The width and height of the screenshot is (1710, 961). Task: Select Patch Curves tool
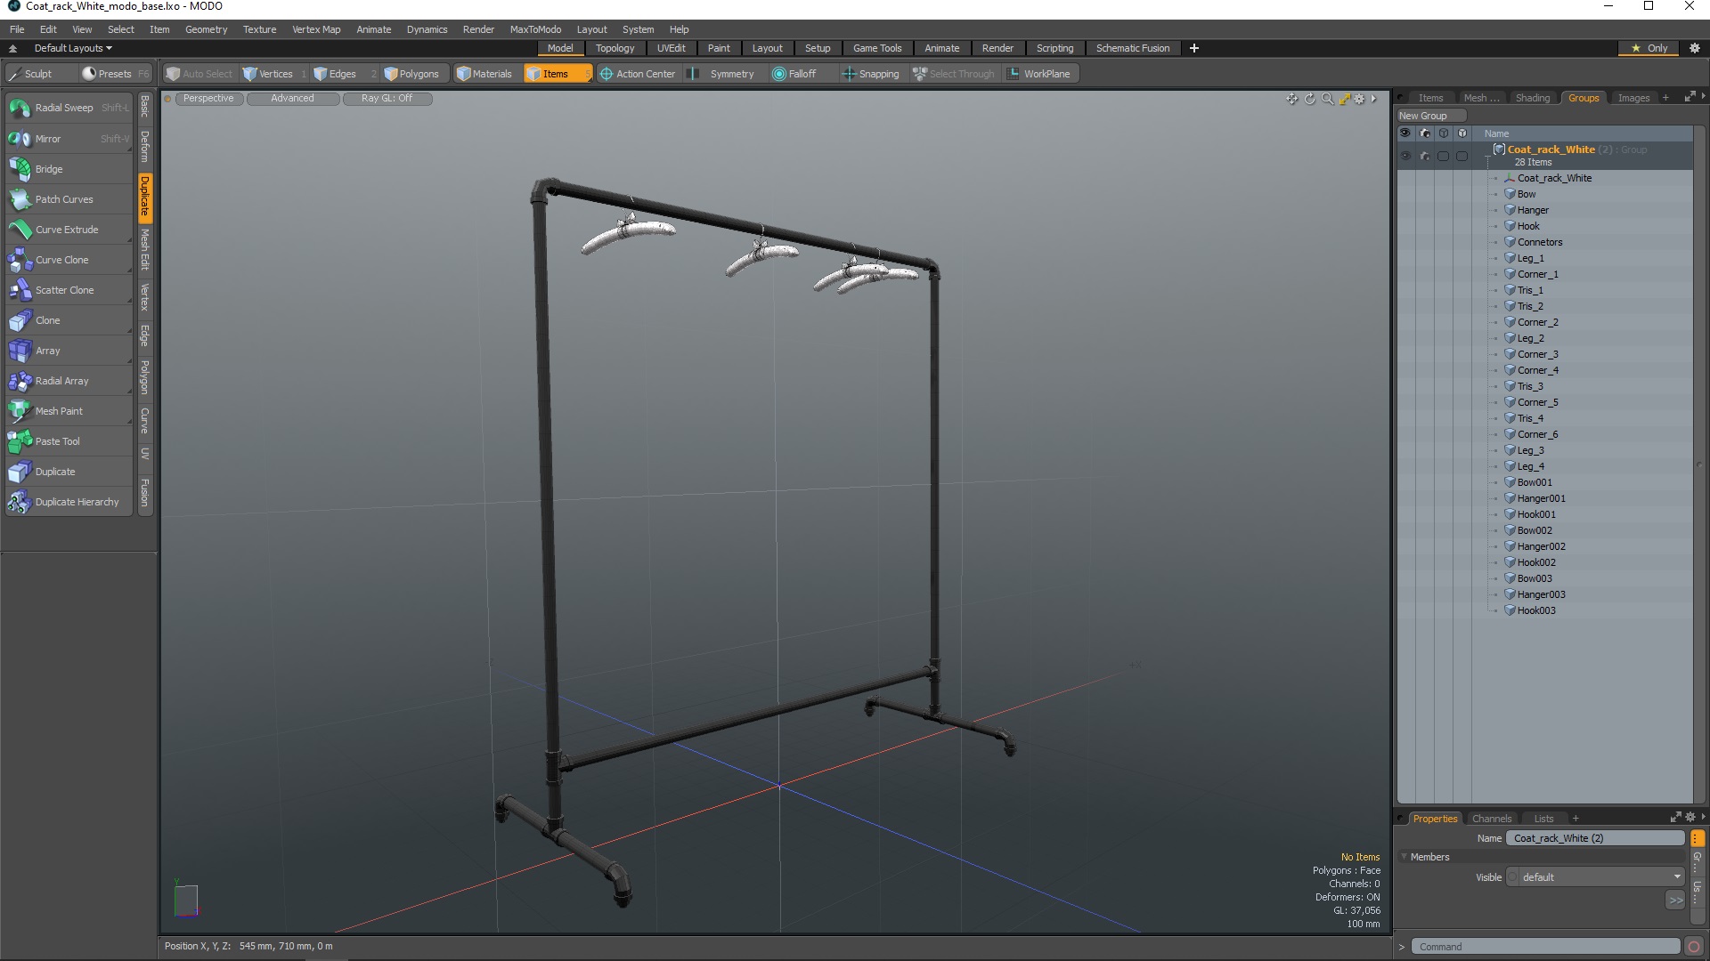pyautogui.click(x=69, y=199)
